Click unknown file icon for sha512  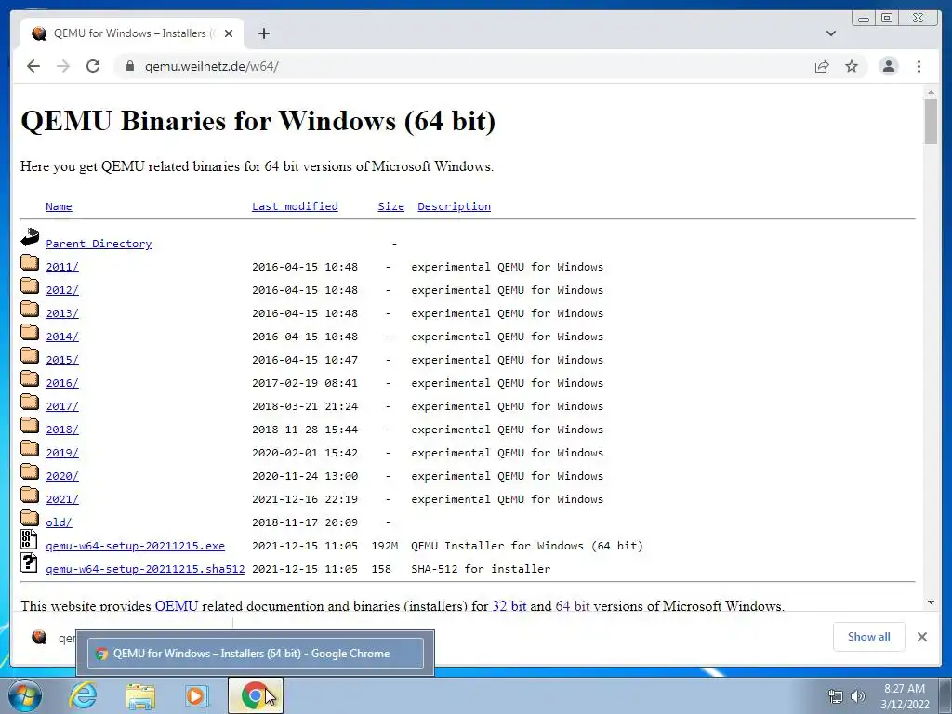[x=29, y=562]
